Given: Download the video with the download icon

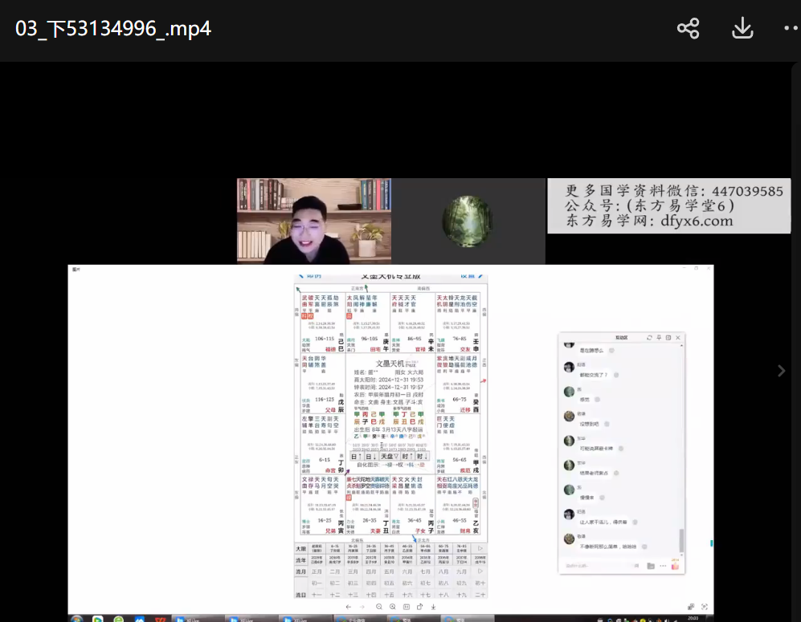Looking at the screenshot, I should (742, 29).
